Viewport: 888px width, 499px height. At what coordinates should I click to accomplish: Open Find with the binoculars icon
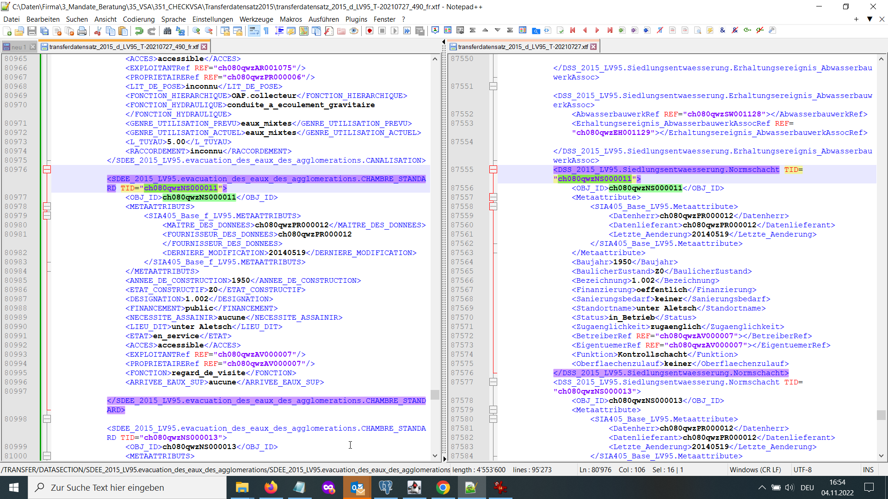[x=167, y=31]
